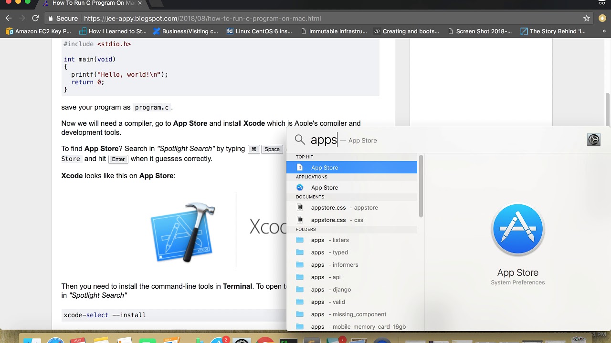This screenshot has height=343, width=611.
Task: Open the 'Business/Visiting c...' bookmark
Action: 185,31
